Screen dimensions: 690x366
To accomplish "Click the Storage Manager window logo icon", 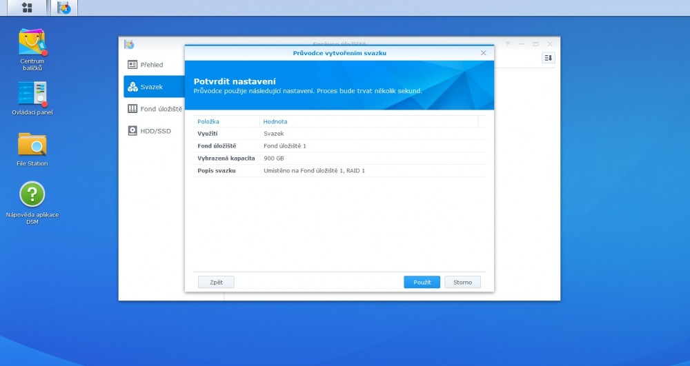I will point(129,44).
